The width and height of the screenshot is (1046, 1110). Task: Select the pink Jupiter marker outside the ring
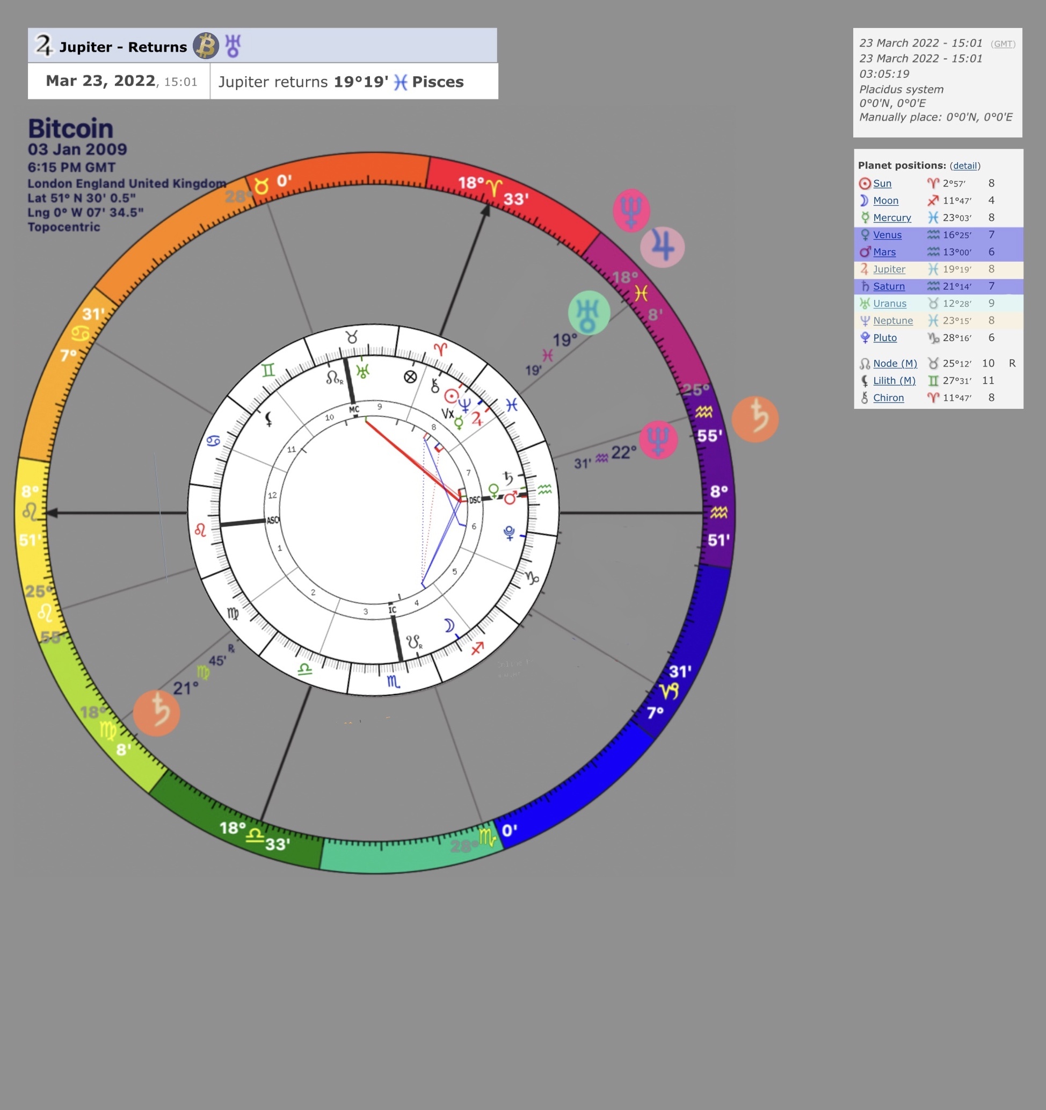tap(663, 247)
